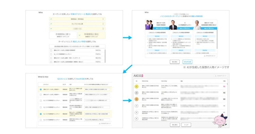This screenshot has height=134, width=255.
Task: Click the 56.3万人 value in the target list
Action: click(98, 58)
